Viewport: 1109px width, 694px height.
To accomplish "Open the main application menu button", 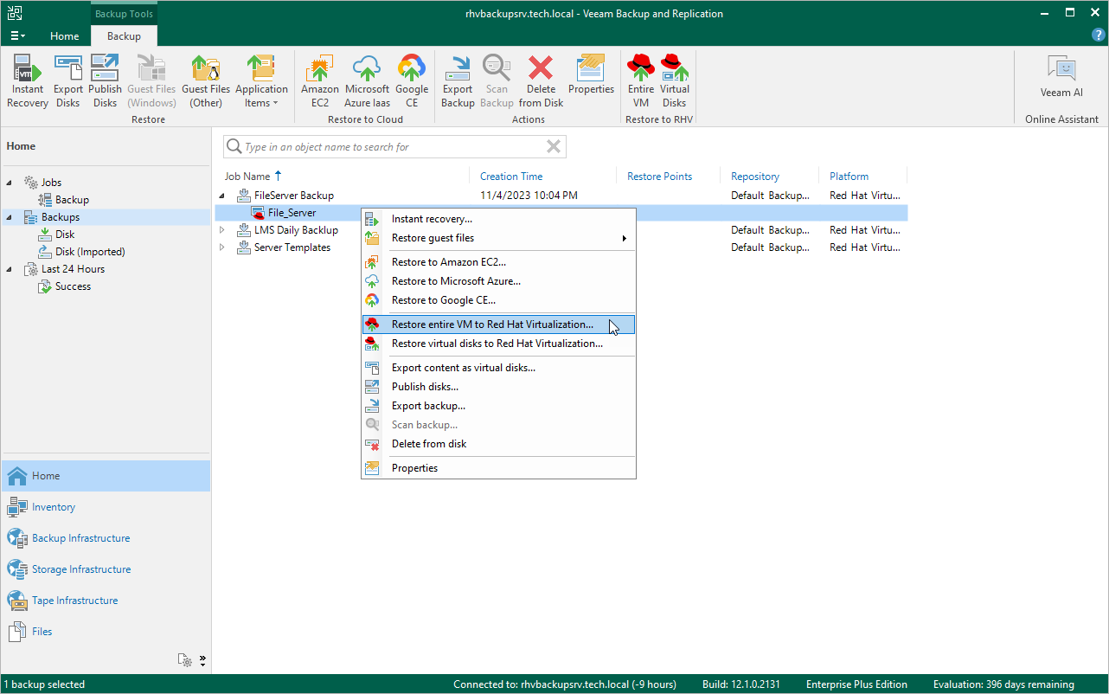I will point(18,35).
